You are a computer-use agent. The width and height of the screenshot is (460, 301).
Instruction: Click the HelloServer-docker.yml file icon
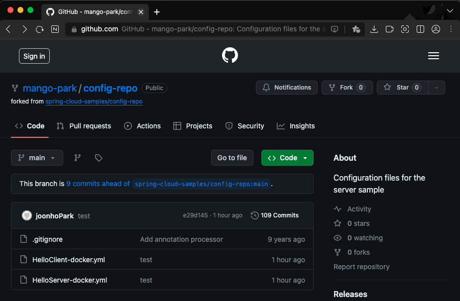[23, 280]
